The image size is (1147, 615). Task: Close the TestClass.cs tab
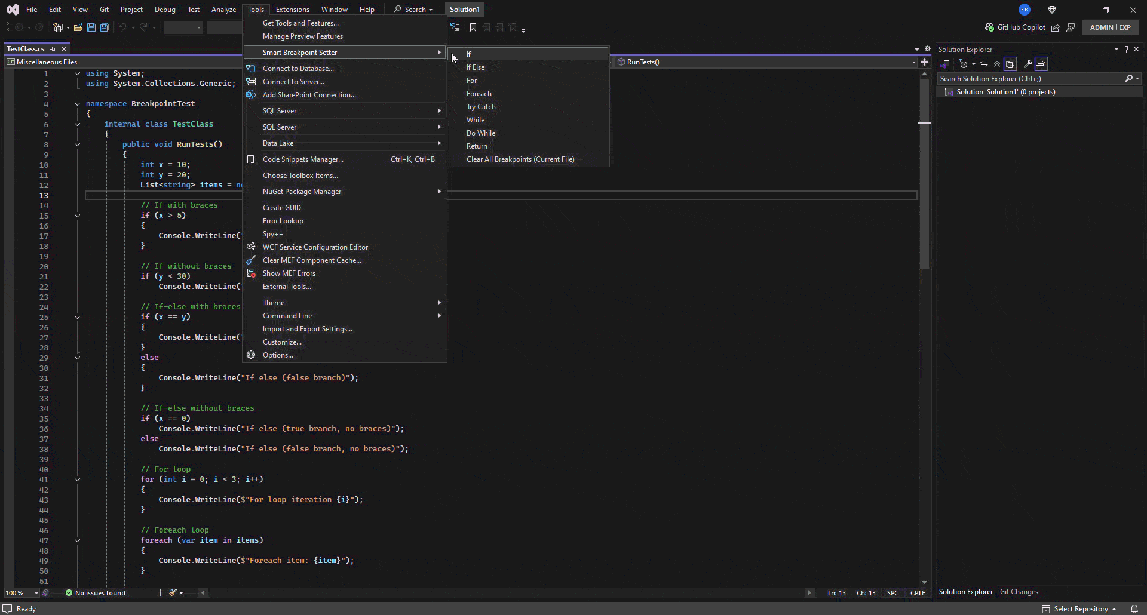[x=64, y=49]
